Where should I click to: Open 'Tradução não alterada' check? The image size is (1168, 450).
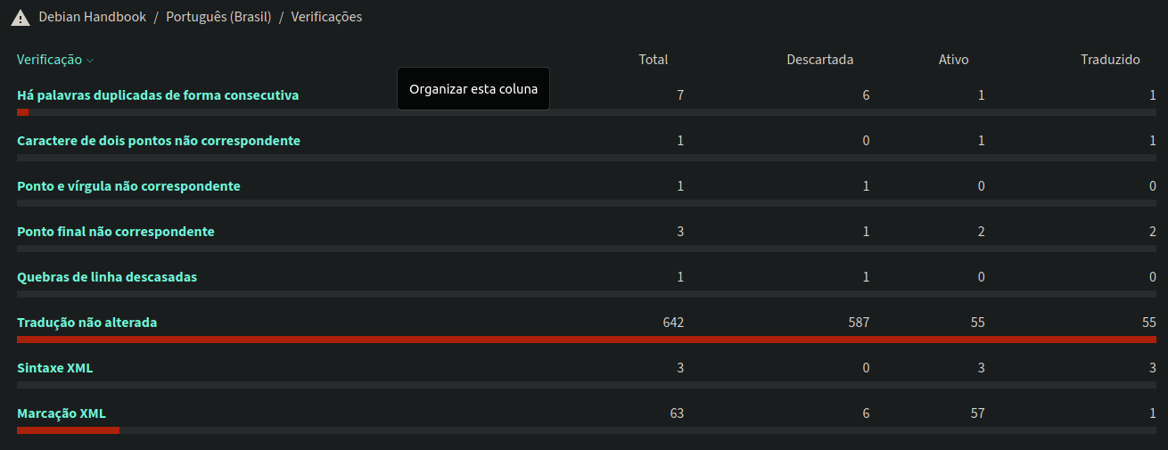coord(87,323)
